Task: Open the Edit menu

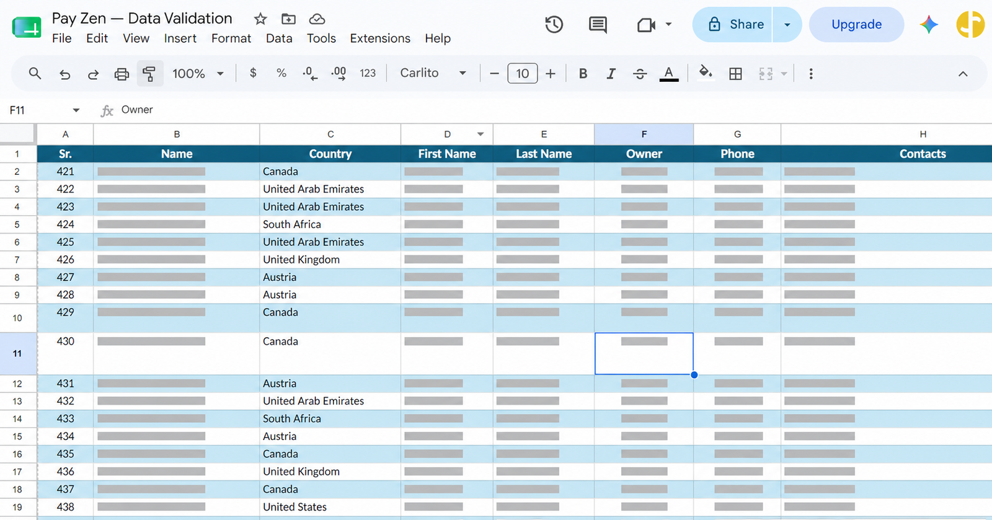Action: click(97, 38)
